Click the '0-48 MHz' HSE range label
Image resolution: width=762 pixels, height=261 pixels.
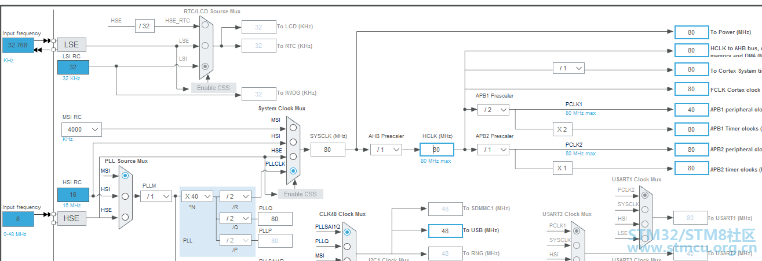14,234
